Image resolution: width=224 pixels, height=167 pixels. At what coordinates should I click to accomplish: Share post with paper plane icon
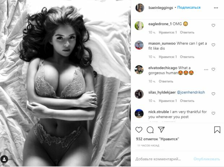point(161,129)
